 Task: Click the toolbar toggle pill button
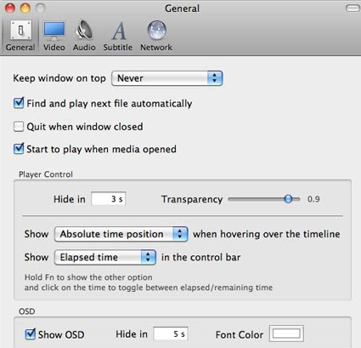[353, 9]
